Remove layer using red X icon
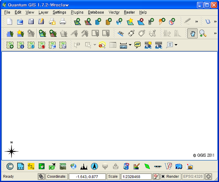Viewport: 219px width, 182px height. 141,22
